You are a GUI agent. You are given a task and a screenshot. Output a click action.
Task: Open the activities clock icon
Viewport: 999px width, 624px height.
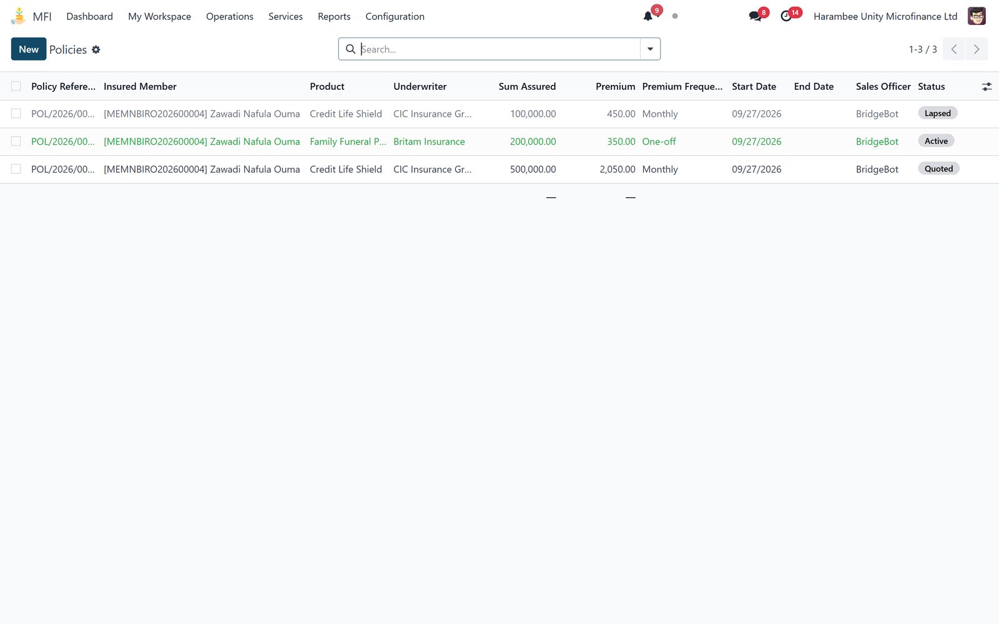[786, 16]
